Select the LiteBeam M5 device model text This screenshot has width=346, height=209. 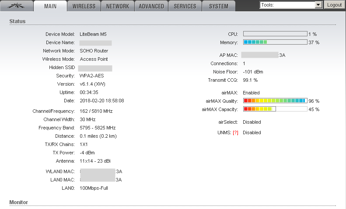[93, 34]
